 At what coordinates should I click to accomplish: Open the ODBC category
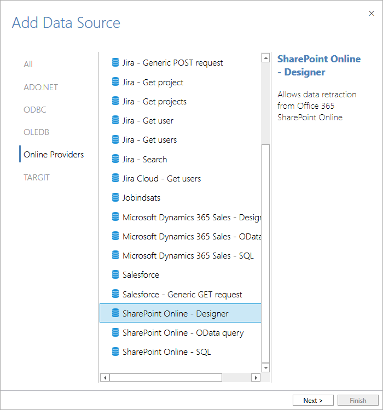(x=35, y=109)
